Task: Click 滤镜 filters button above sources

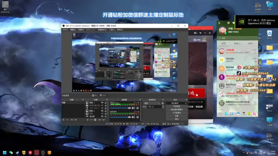Action: click(x=103, y=96)
